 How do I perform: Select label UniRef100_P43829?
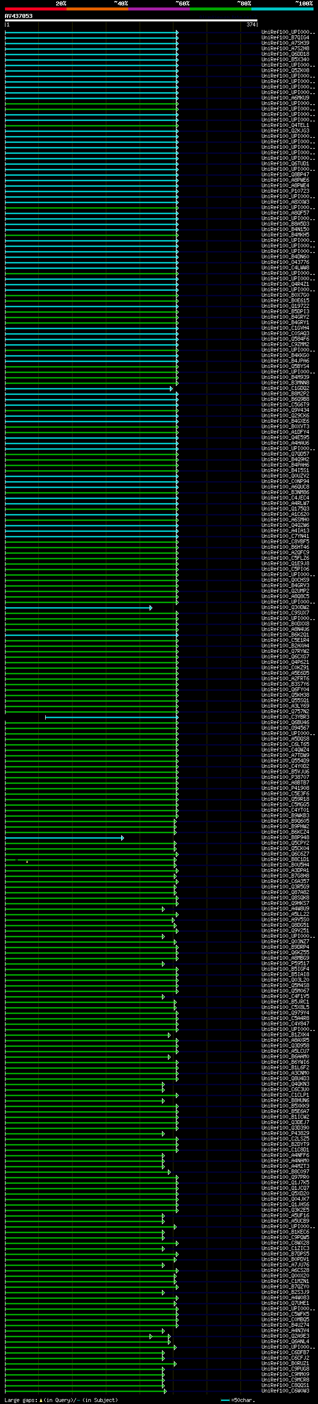tap(285, 1134)
